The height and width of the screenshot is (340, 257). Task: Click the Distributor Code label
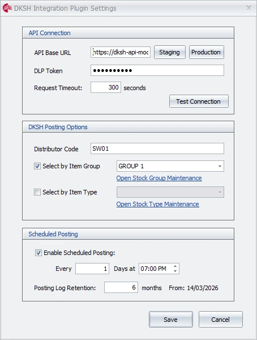56,149
